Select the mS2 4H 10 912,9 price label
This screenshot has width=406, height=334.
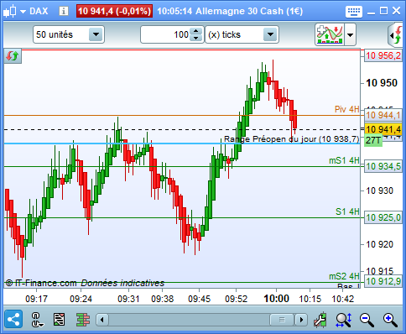tap(383, 281)
